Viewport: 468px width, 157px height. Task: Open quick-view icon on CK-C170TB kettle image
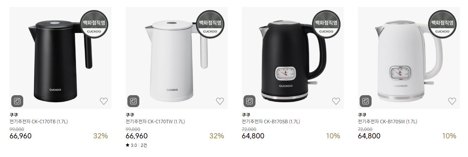click(17, 101)
